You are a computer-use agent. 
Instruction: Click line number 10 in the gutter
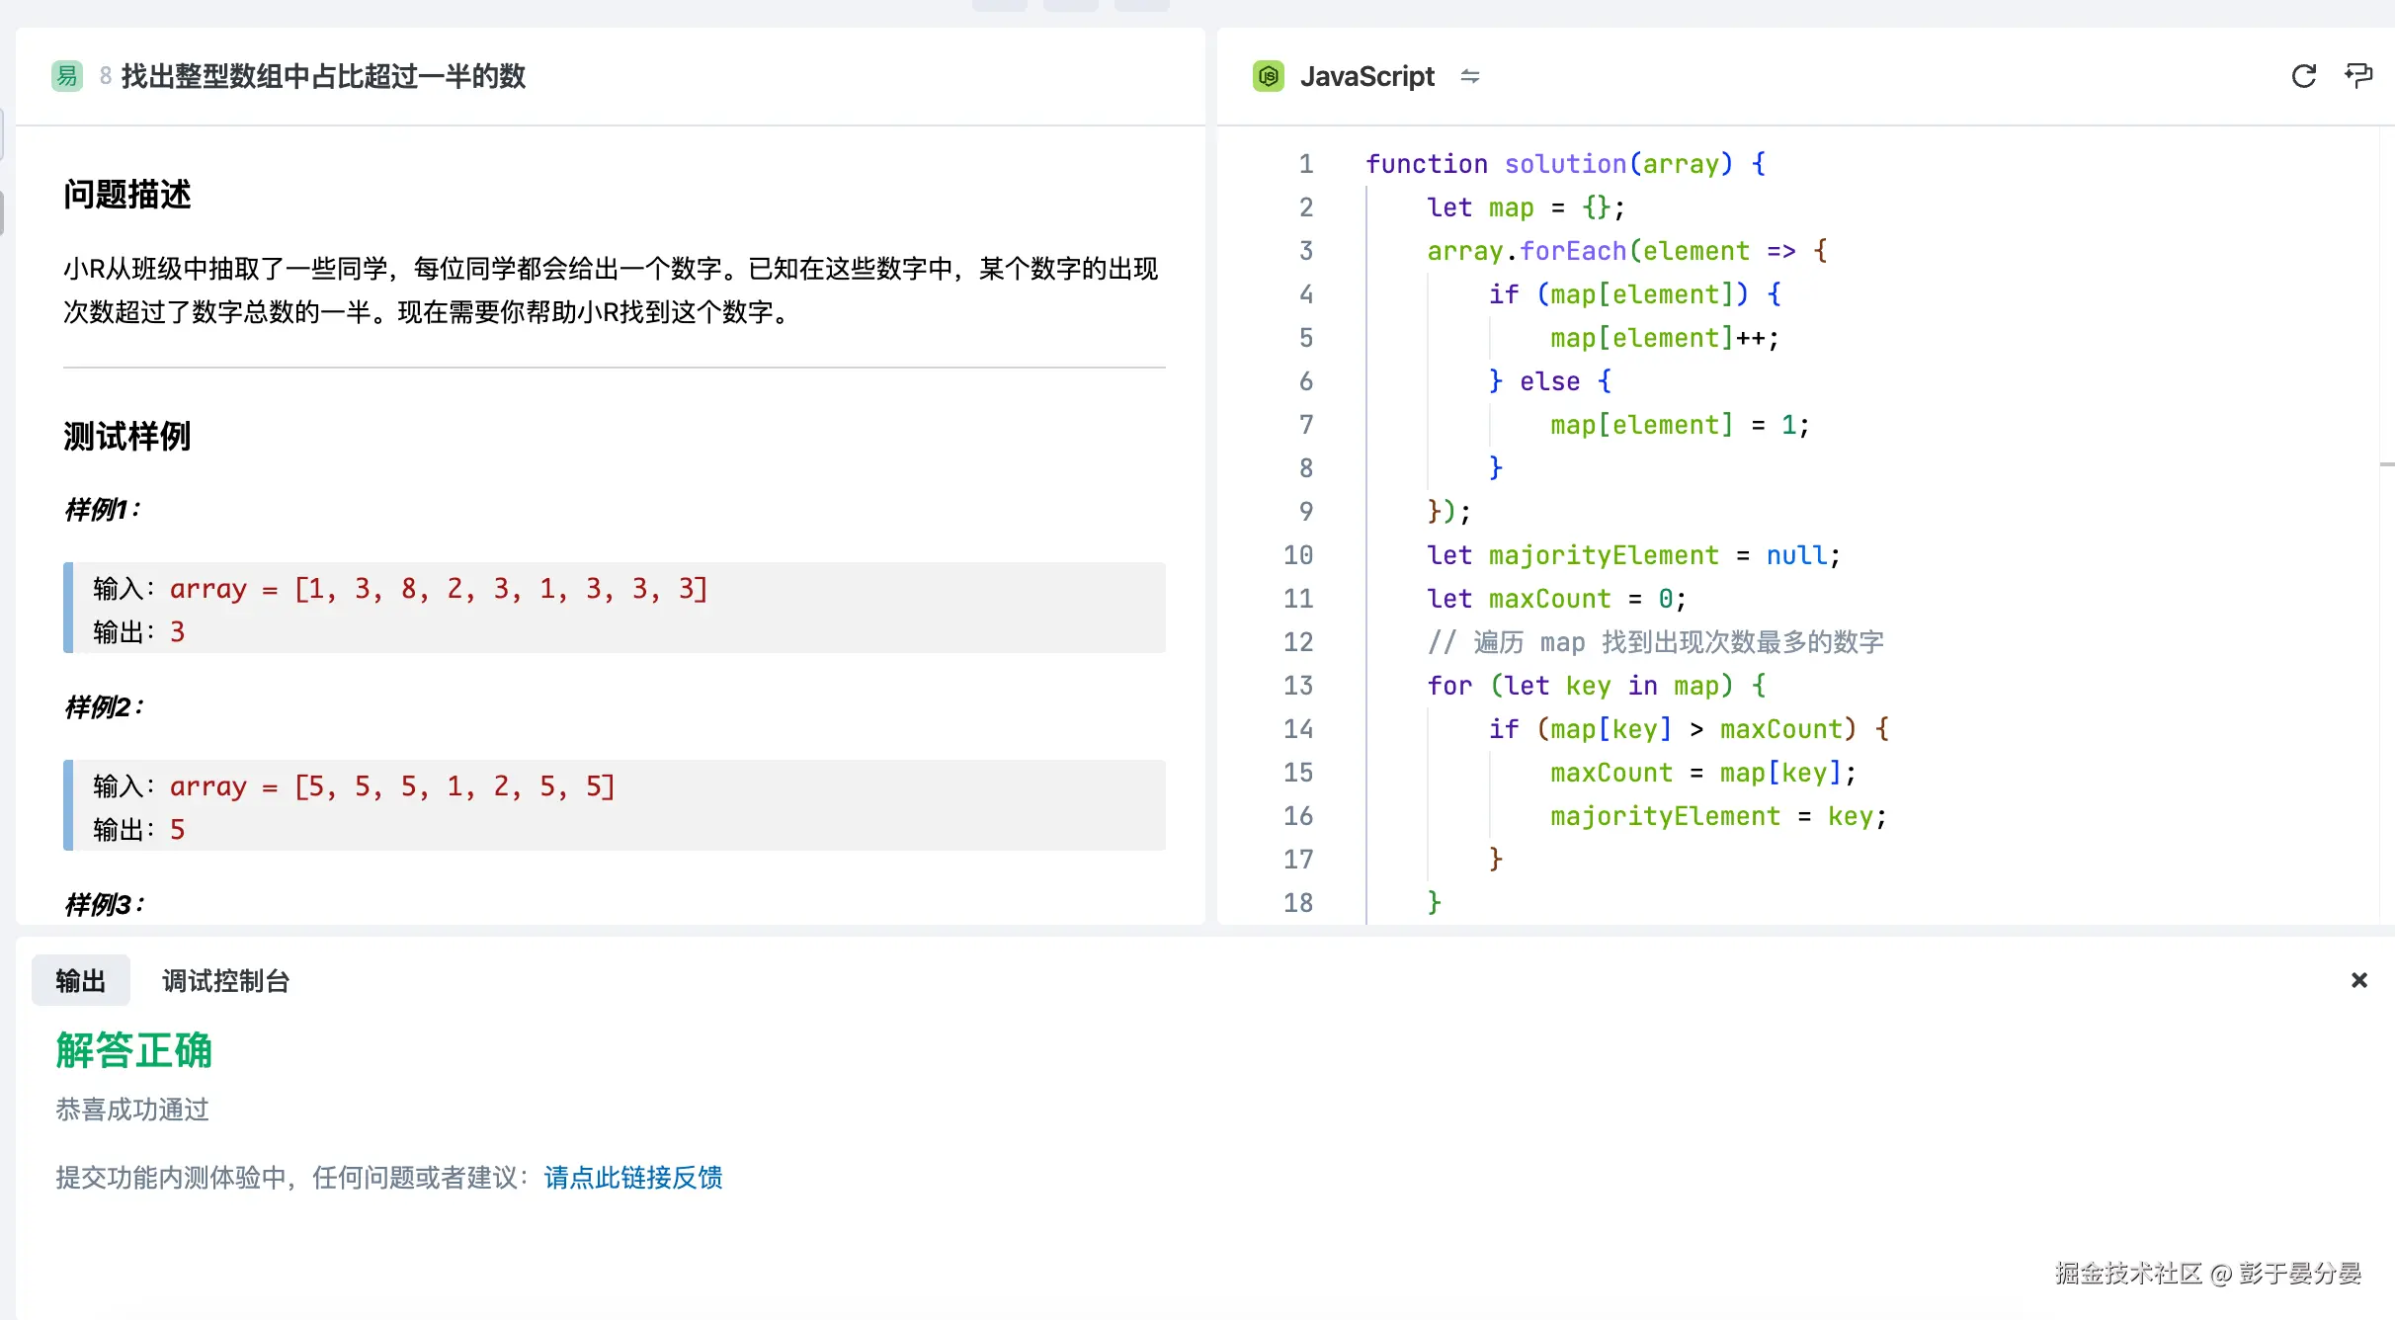[x=1297, y=554]
